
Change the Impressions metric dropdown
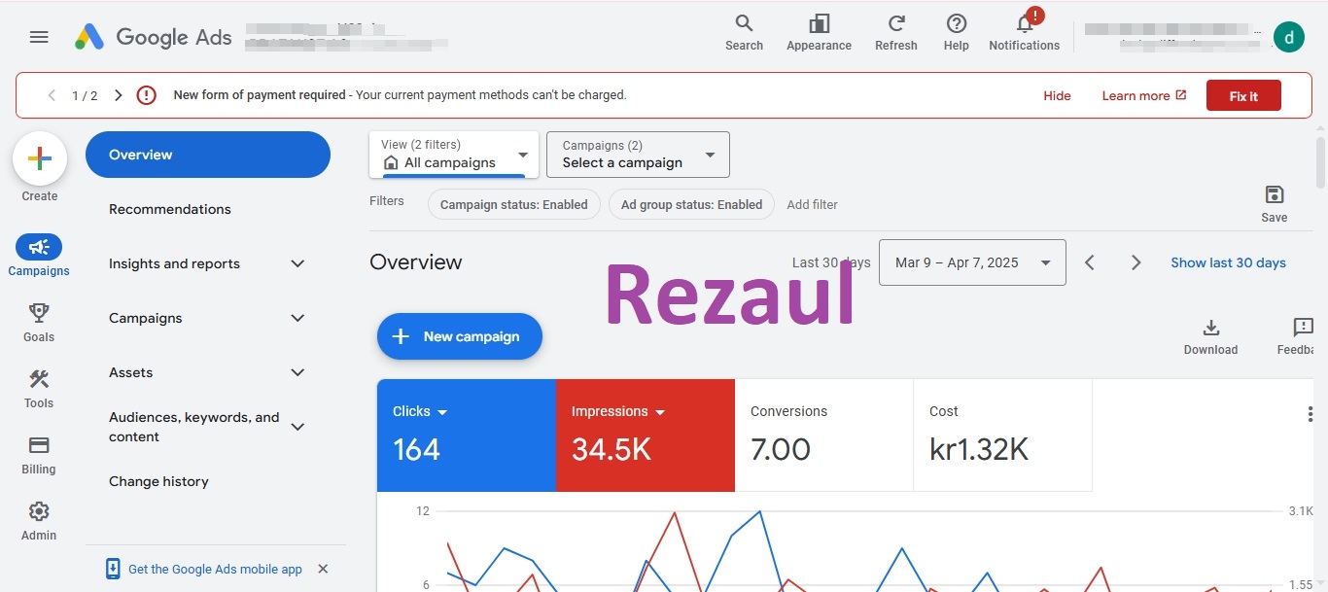point(618,411)
